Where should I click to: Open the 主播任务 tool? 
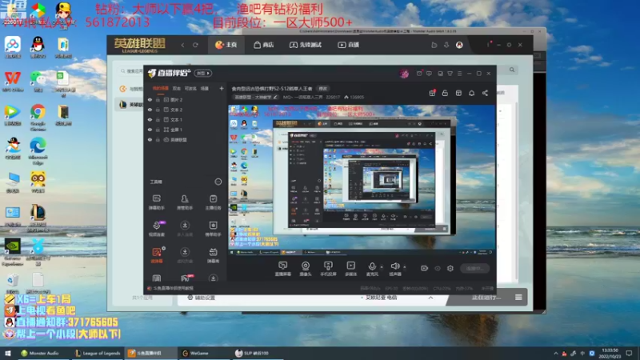tap(213, 202)
